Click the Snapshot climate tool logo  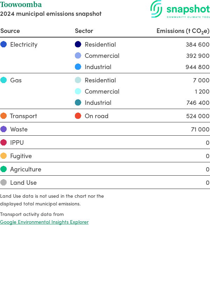point(180,9)
